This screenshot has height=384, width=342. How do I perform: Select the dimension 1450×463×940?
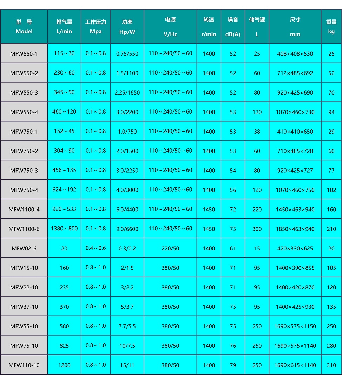295,209
